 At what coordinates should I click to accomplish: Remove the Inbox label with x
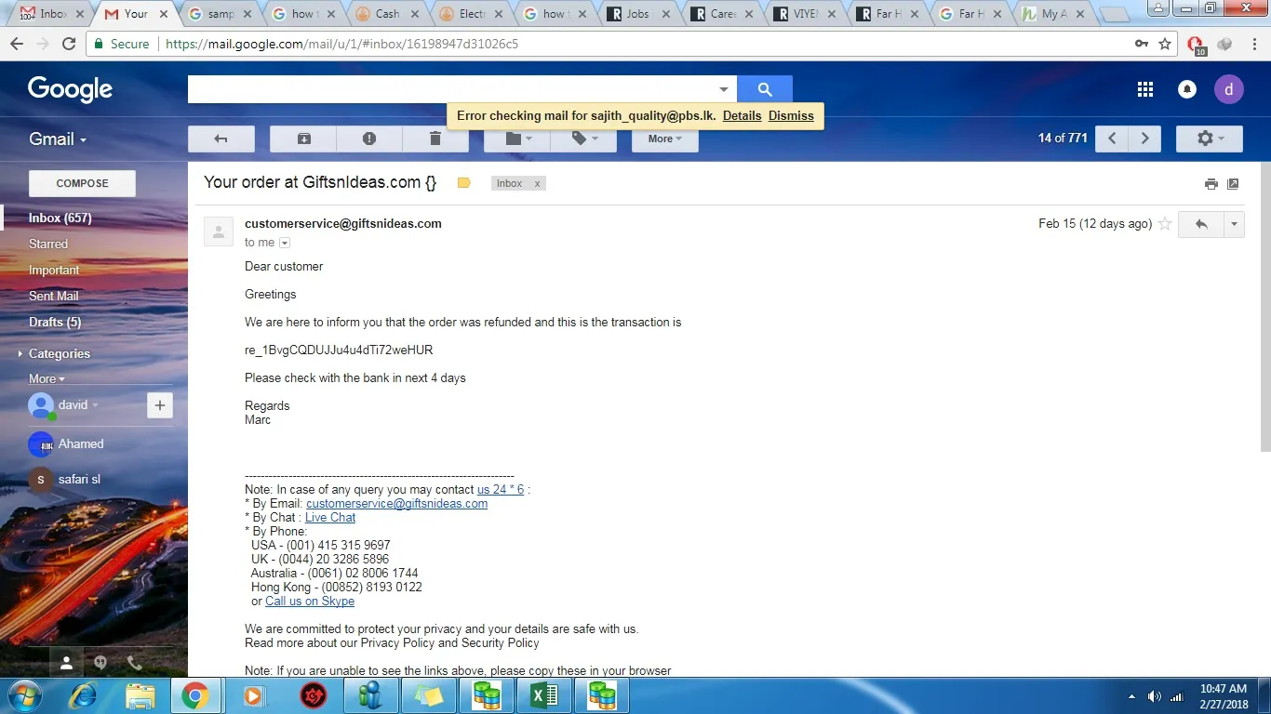point(537,184)
